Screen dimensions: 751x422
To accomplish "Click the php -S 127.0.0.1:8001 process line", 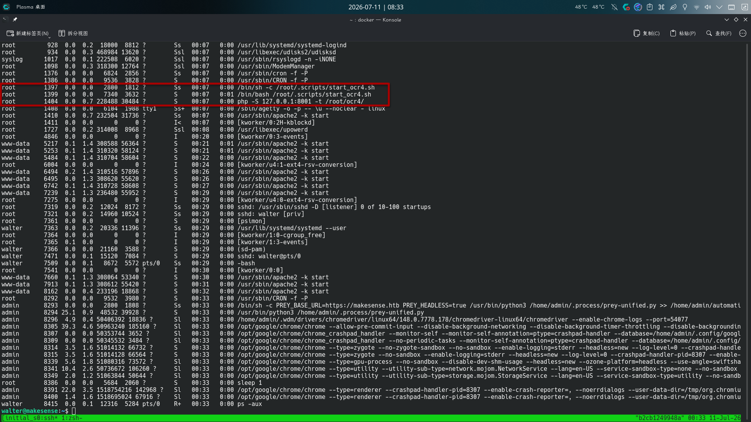I will coord(183,102).
